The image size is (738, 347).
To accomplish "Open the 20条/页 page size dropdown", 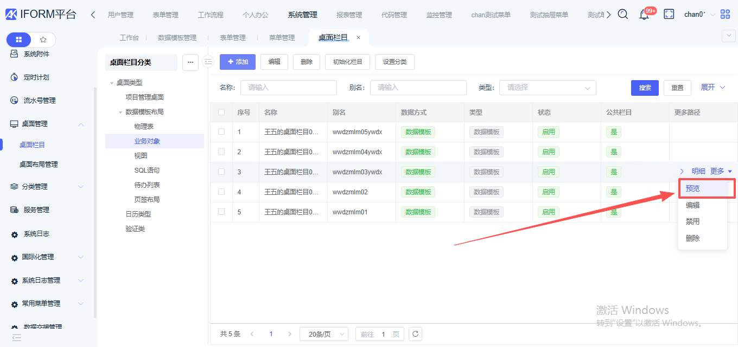I will pos(324,334).
